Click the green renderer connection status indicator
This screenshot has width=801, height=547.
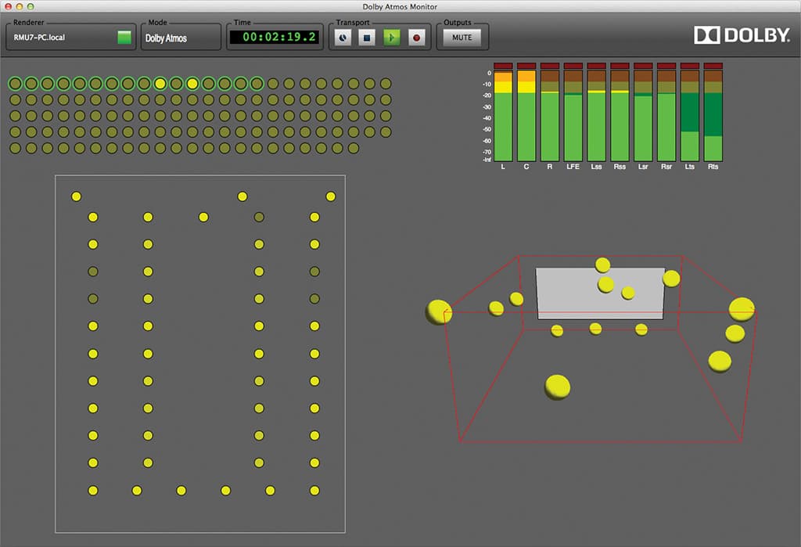point(124,38)
